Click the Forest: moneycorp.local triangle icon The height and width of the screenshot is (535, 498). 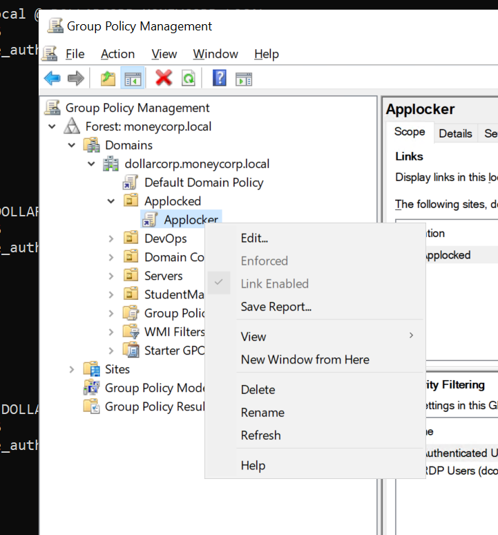pyautogui.click(x=72, y=126)
